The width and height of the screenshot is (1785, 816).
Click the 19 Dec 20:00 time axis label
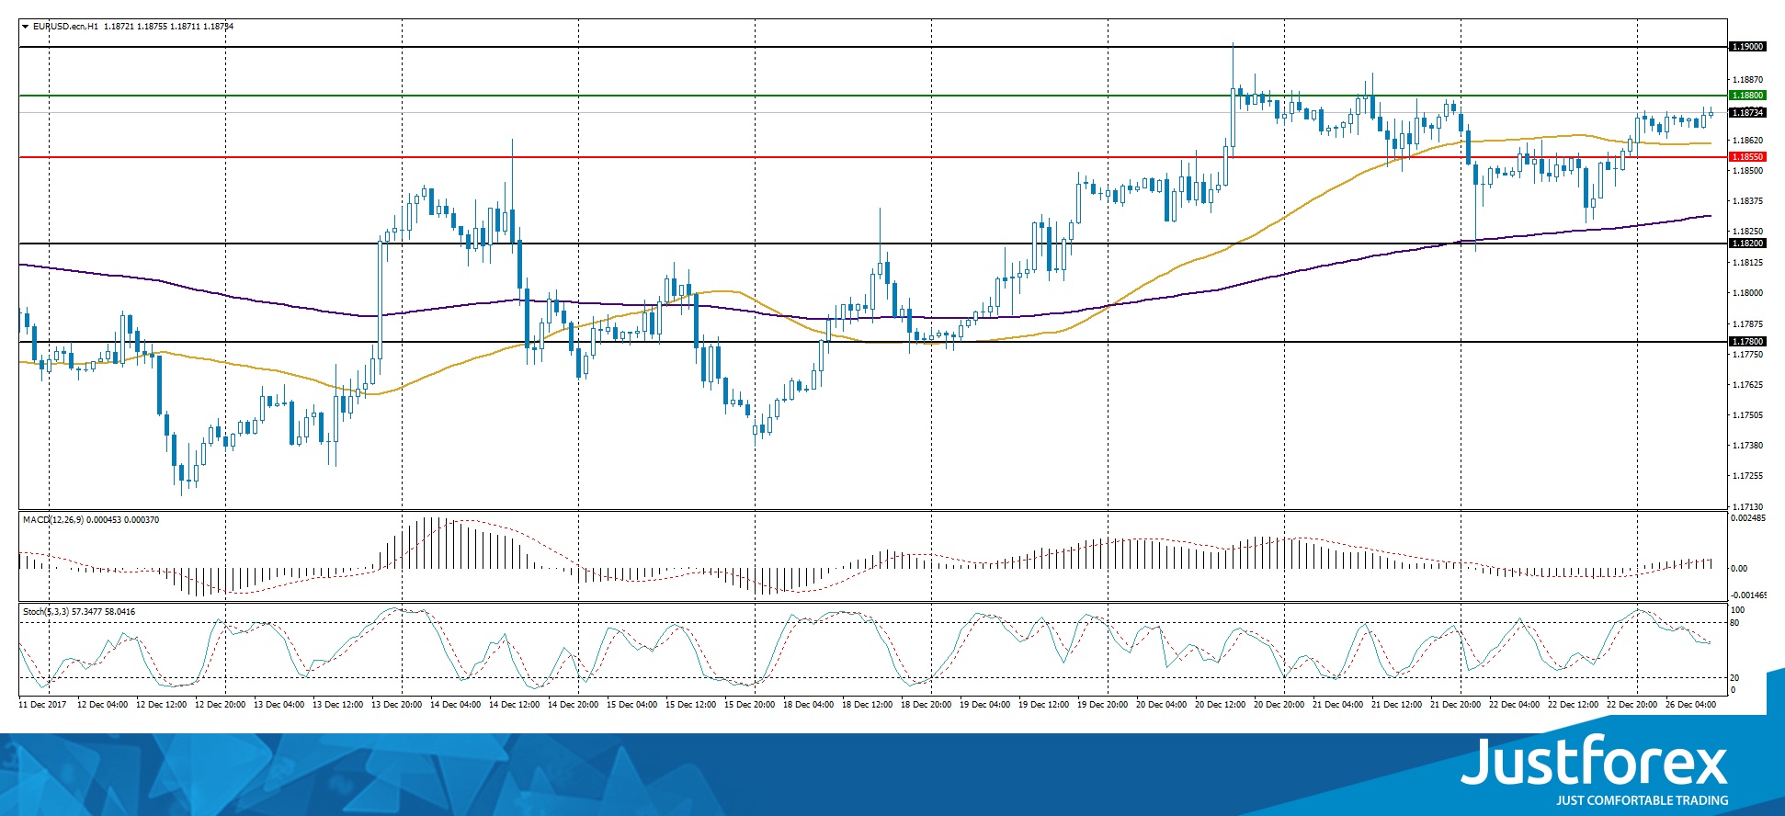[1103, 705]
